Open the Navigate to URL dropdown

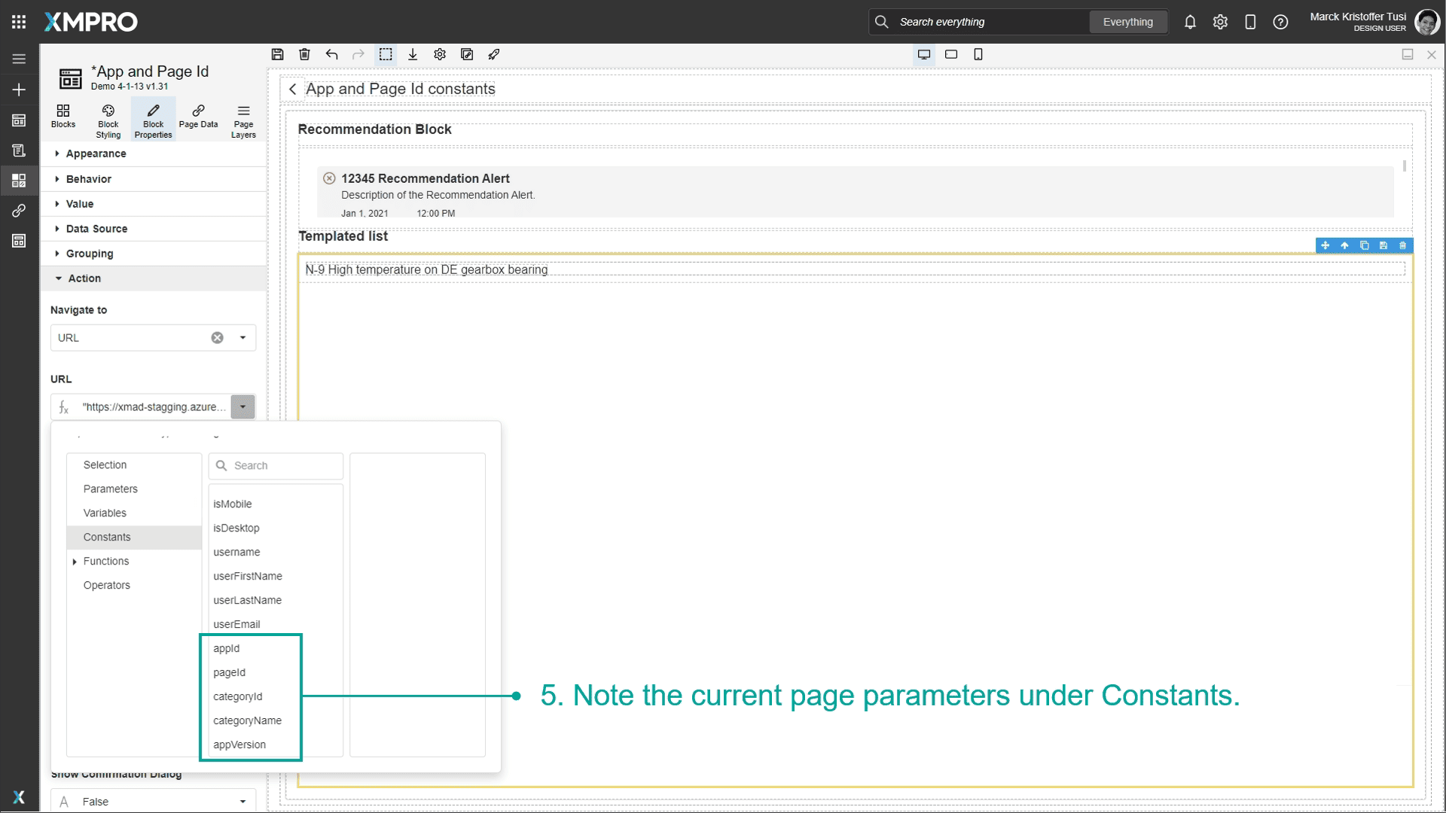point(242,337)
